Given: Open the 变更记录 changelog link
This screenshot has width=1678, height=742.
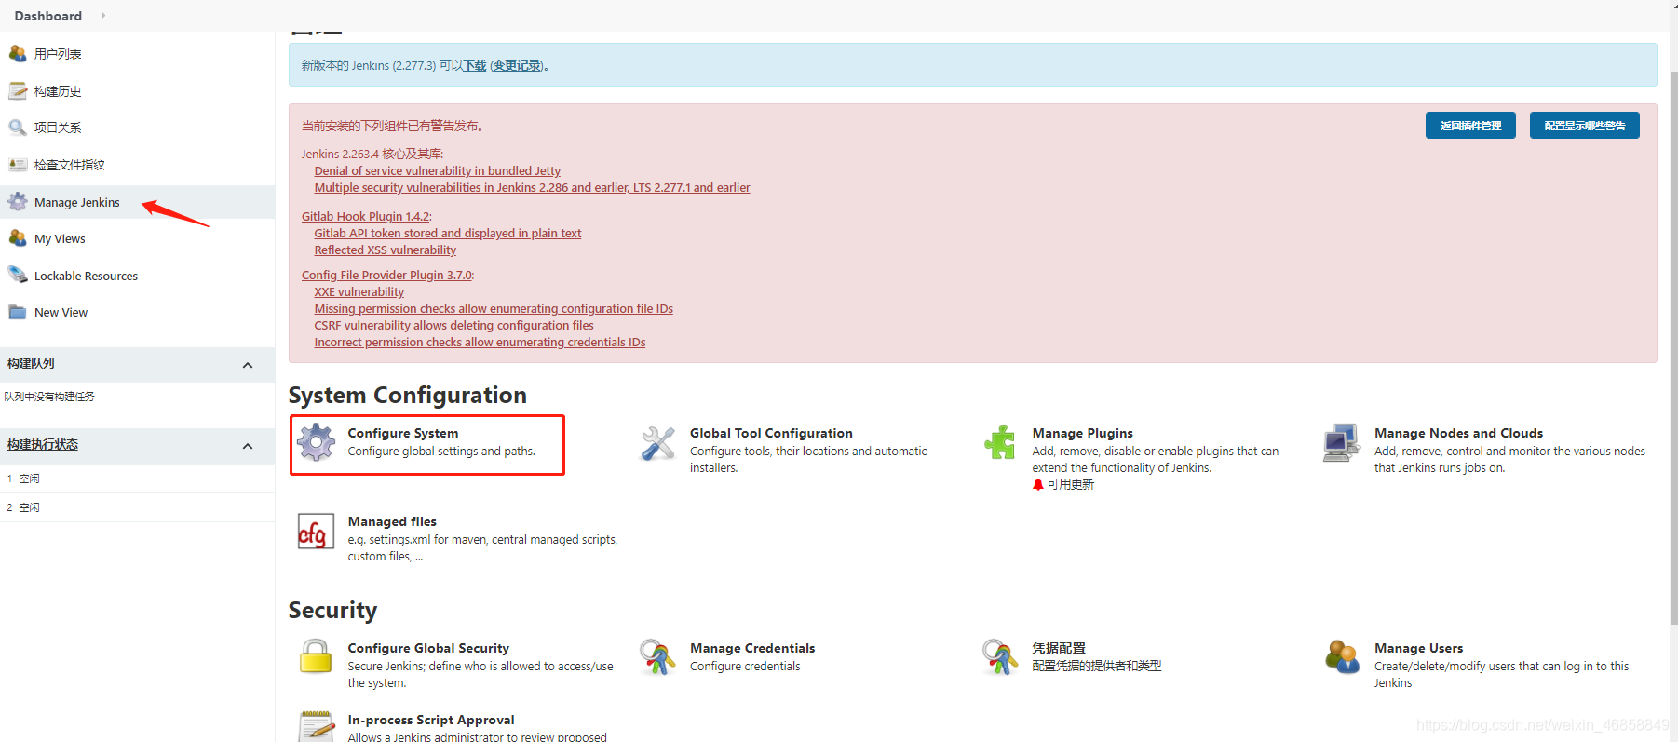Looking at the screenshot, I should click(517, 65).
